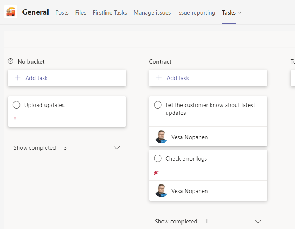This screenshot has width=295, height=229.
Task: Open the Files tab
Action: coord(81,13)
